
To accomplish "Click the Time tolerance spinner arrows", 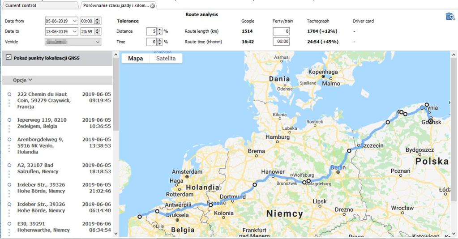I will coord(159,42).
